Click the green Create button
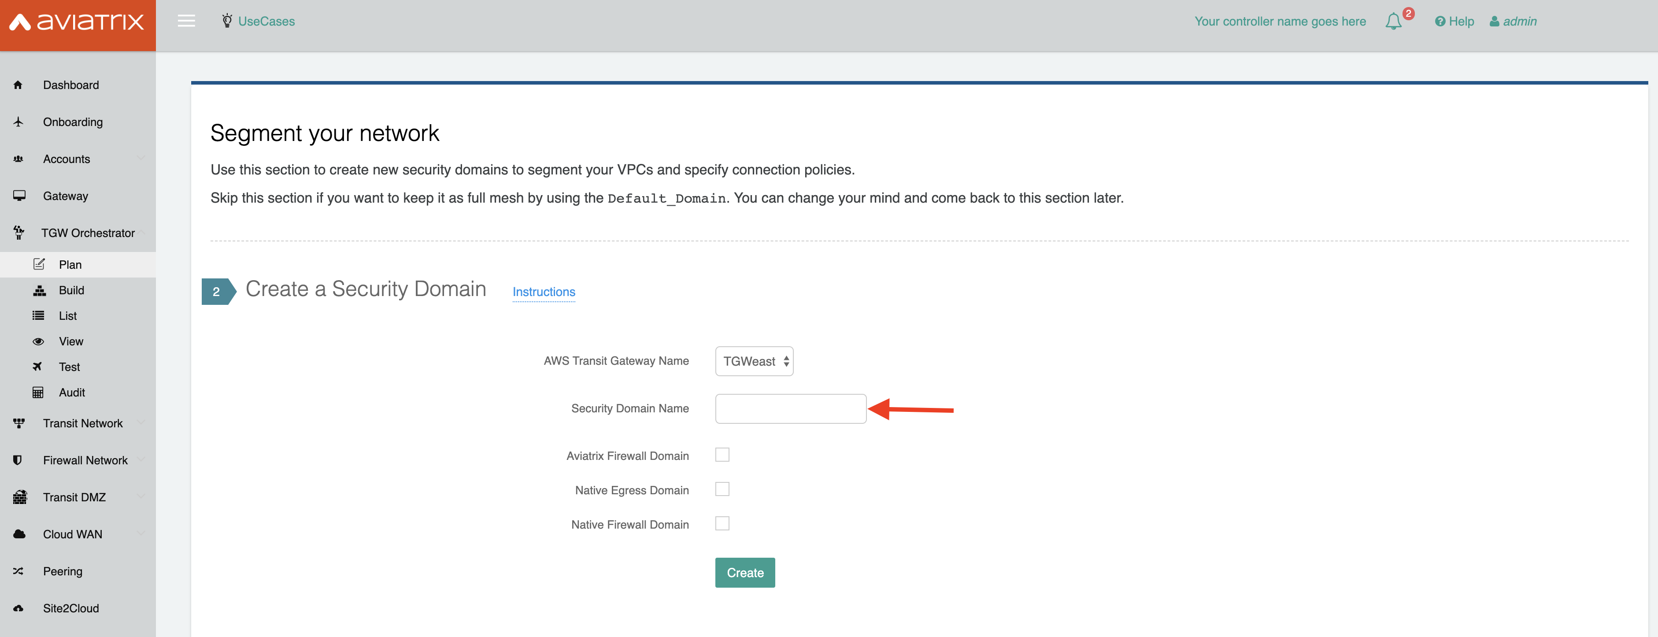The height and width of the screenshot is (637, 1658). click(x=745, y=573)
